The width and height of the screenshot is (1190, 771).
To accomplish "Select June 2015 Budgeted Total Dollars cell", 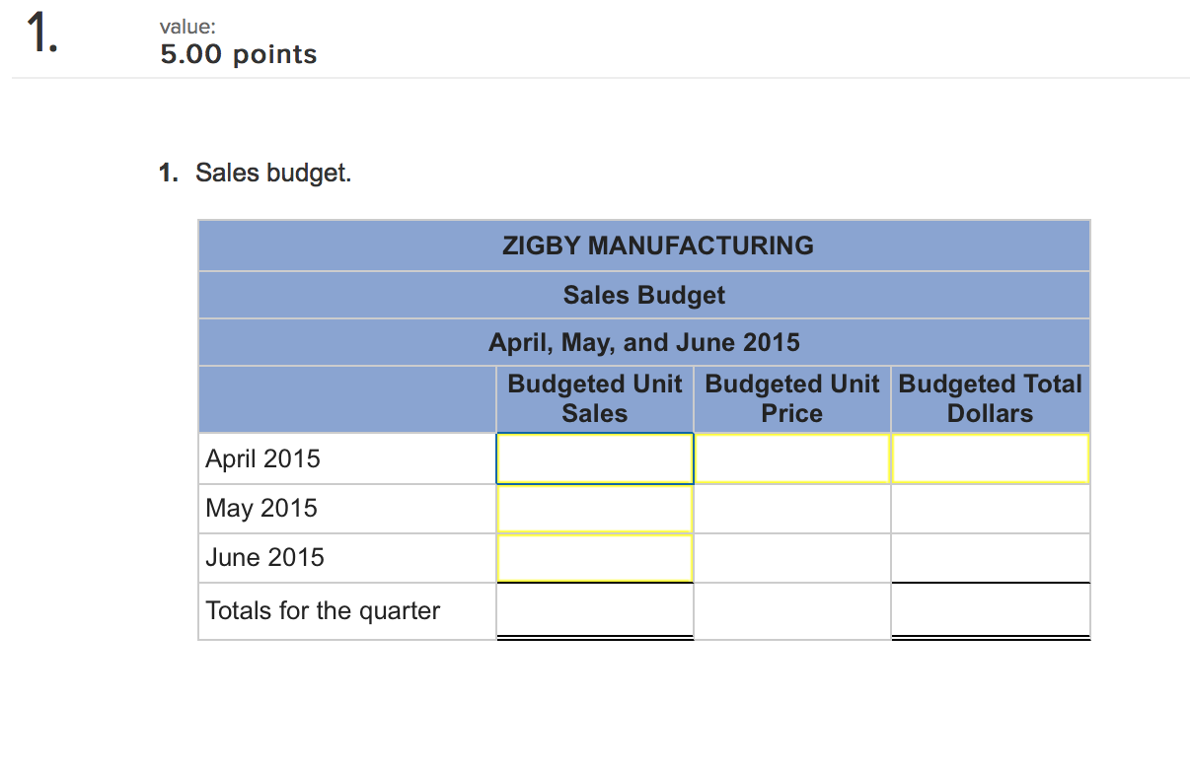I will pos(990,558).
